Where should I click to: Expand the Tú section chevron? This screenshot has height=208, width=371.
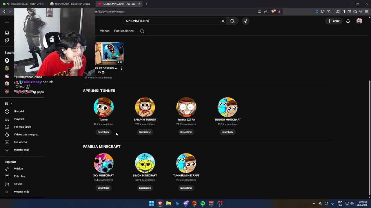[11, 104]
